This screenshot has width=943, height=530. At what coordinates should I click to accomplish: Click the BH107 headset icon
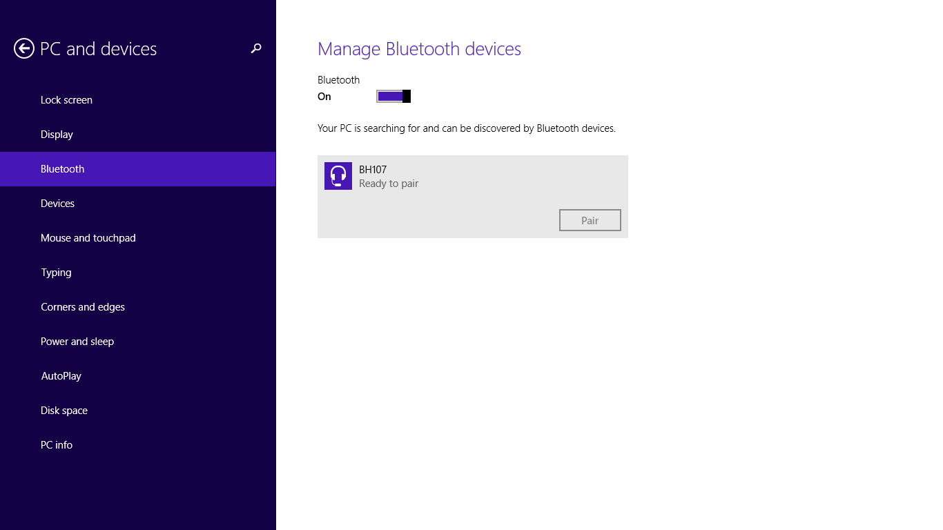(338, 176)
